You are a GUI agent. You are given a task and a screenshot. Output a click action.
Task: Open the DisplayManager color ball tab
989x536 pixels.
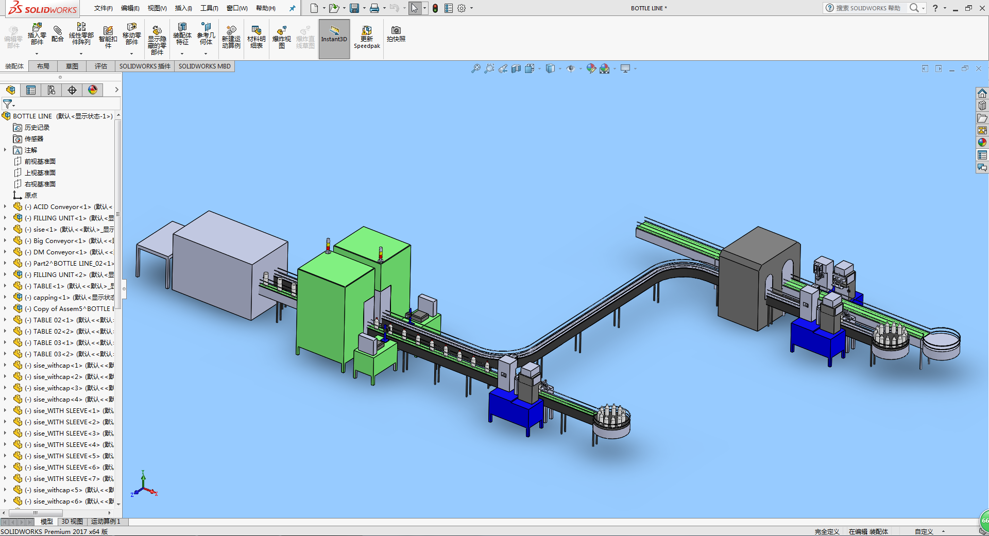coord(93,90)
